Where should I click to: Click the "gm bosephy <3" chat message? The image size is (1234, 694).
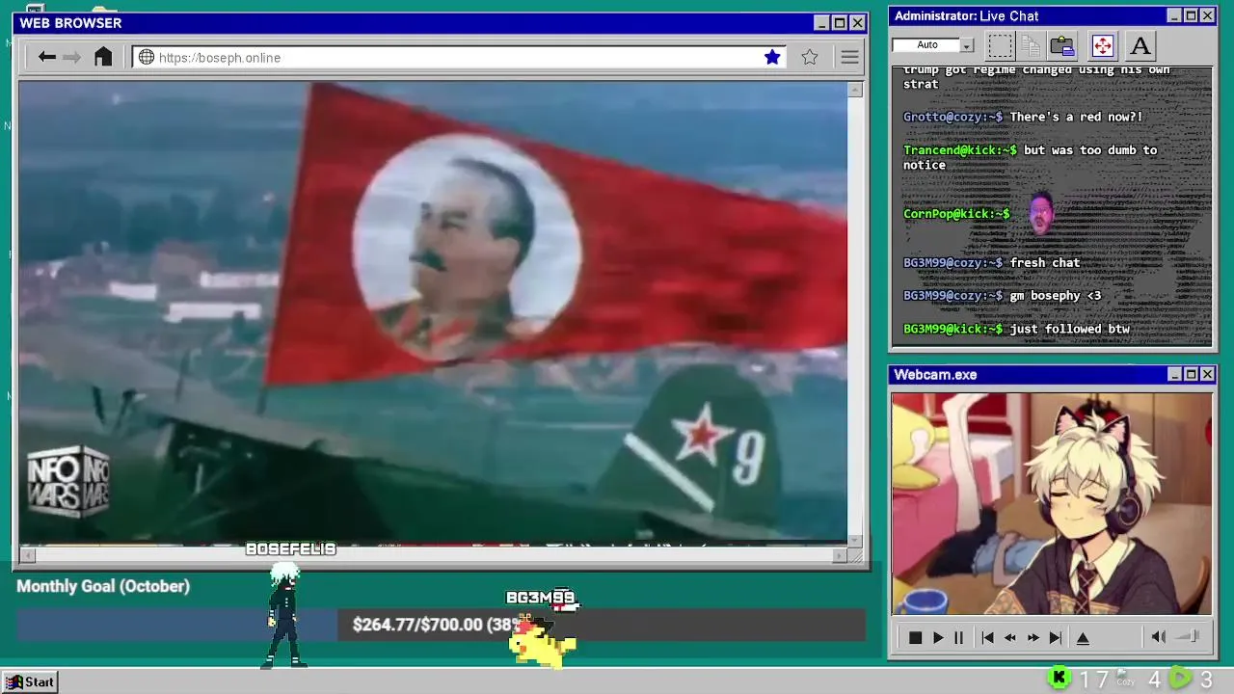1056,296
